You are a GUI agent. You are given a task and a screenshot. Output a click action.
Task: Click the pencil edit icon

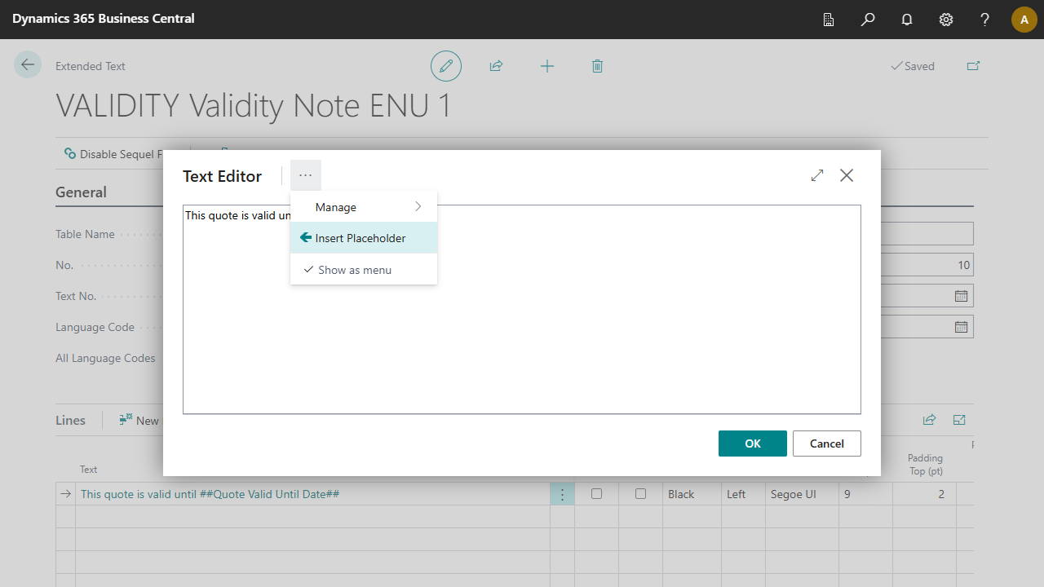click(x=446, y=66)
